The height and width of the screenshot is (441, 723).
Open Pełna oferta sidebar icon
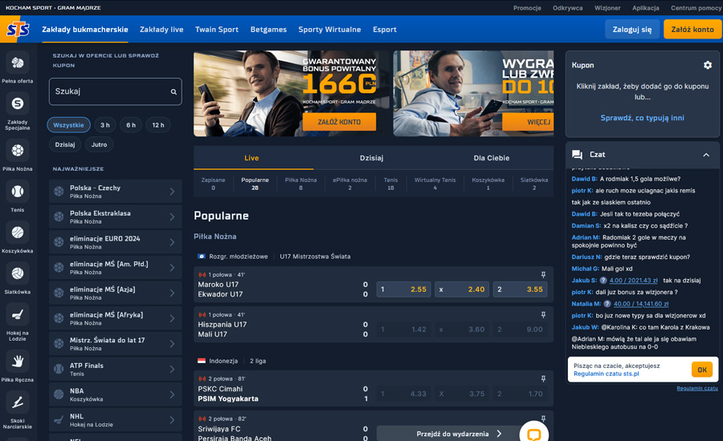(x=18, y=63)
